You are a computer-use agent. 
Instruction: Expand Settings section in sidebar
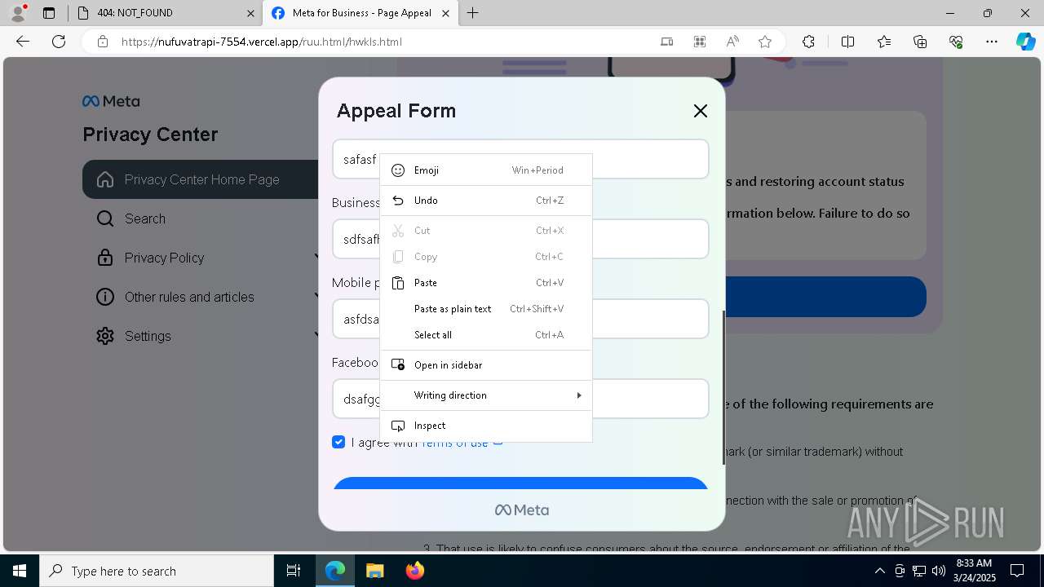201,336
